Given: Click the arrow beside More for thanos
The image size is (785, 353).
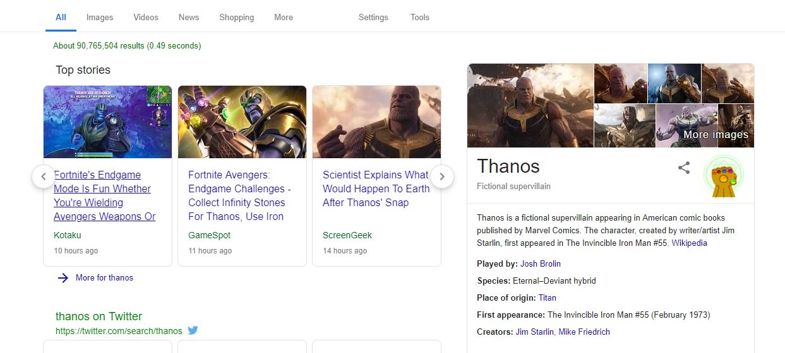Looking at the screenshot, I should tap(63, 278).
